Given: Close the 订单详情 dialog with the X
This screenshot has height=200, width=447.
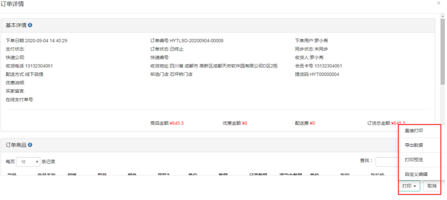Looking at the screenshot, I should (438, 3).
